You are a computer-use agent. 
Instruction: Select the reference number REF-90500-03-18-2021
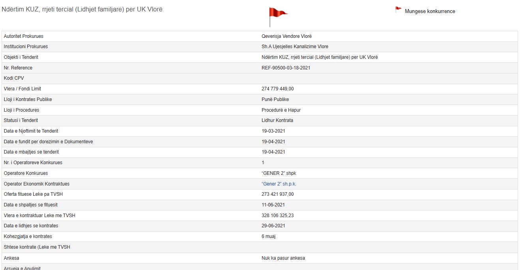(x=286, y=68)
